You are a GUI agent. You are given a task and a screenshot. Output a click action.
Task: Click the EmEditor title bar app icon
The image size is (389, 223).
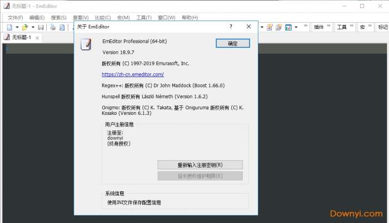(x=7, y=6)
